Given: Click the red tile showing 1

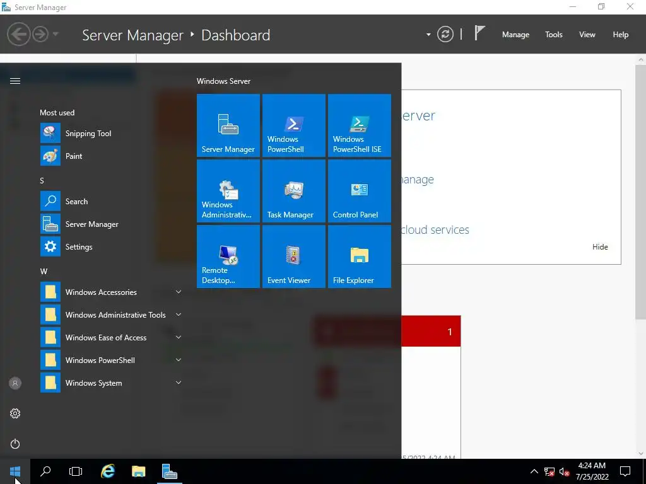Looking at the screenshot, I should pyautogui.click(x=431, y=331).
